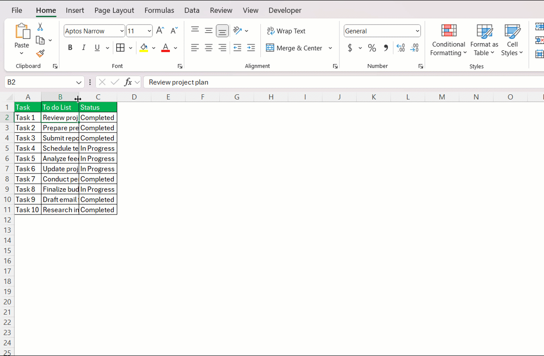The width and height of the screenshot is (544, 356).
Task: Activate the Format Painter brush
Action: point(40,53)
